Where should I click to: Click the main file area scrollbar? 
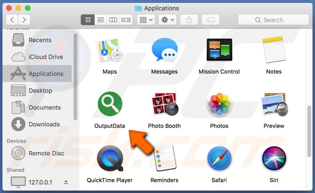(x=309, y=131)
